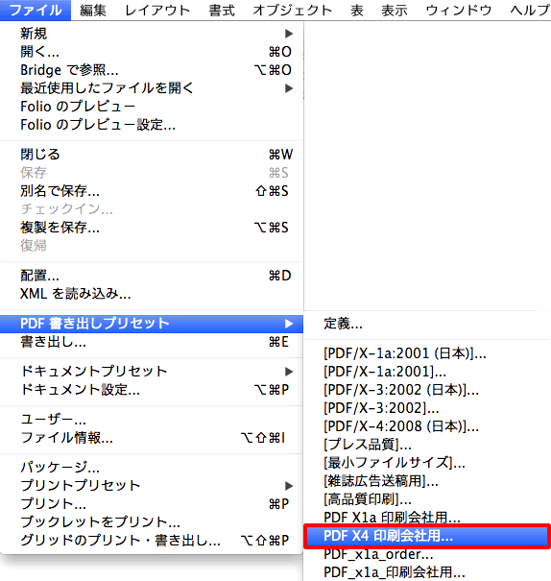The width and height of the screenshot is (551, 581).
Task: Open Folio のプレビュー設定...
Action: tap(152, 125)
